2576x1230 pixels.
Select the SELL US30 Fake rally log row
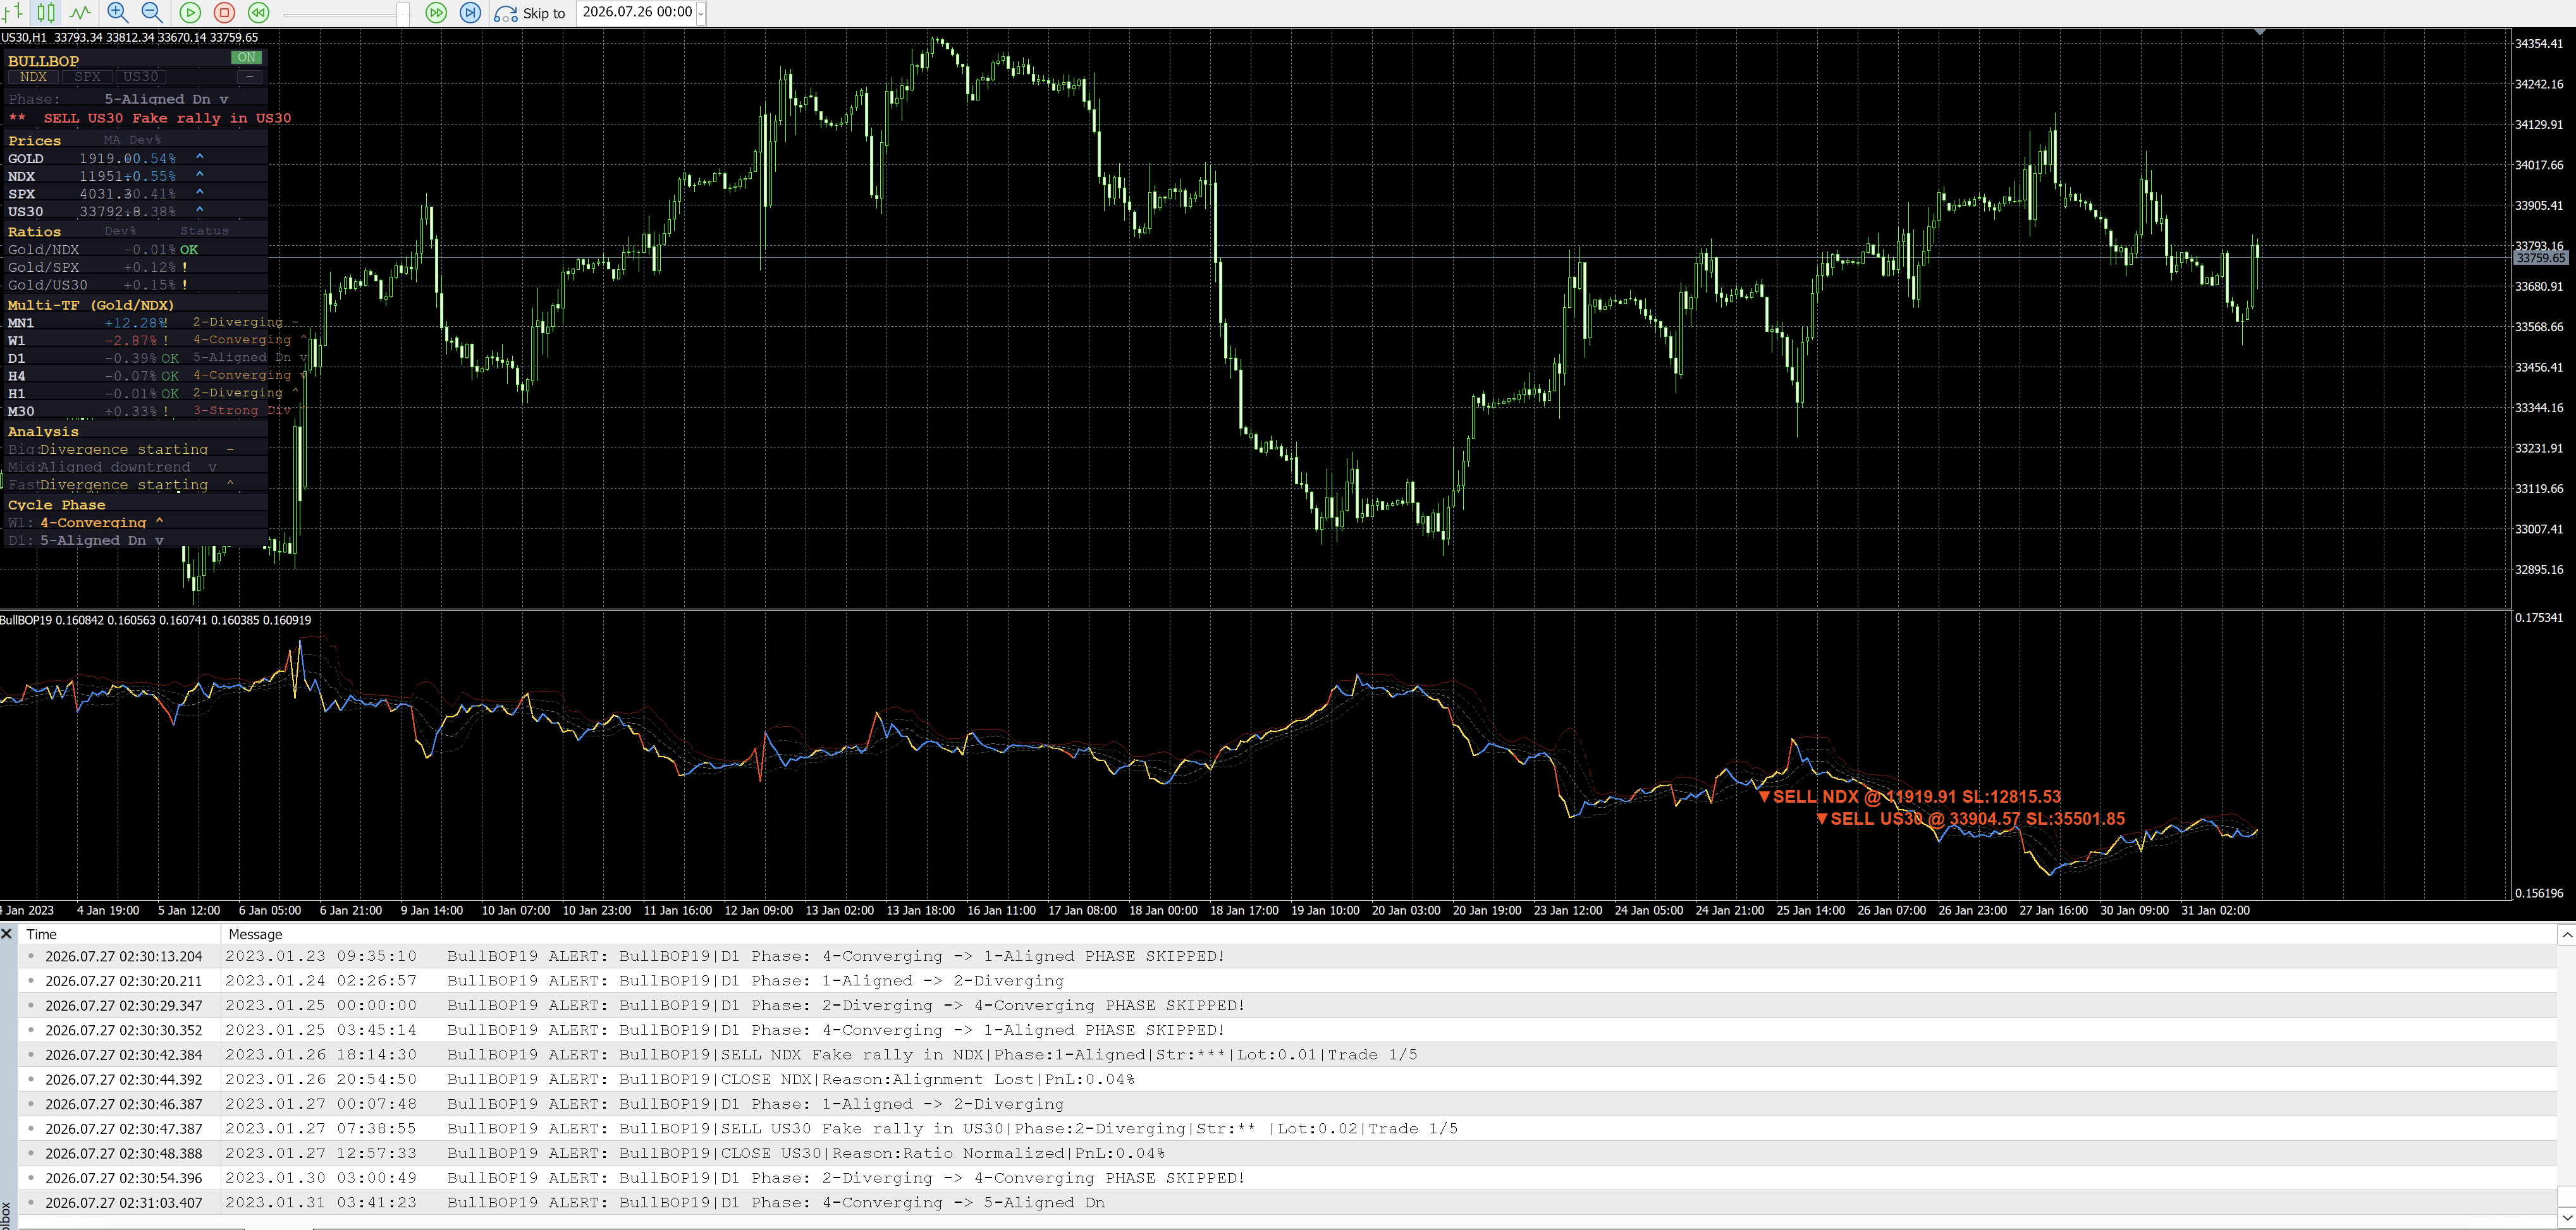[x=1287, y=1129]
